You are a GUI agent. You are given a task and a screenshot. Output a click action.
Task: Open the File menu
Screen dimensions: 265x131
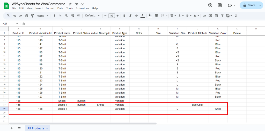pos(14,8)
